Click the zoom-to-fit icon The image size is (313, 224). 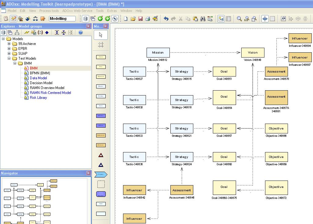pyautogui.click(x=254, y=19)
